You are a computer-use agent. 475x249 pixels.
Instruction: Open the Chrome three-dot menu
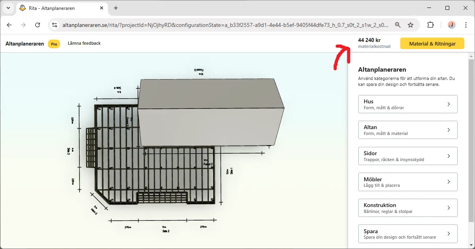(466, 25)
